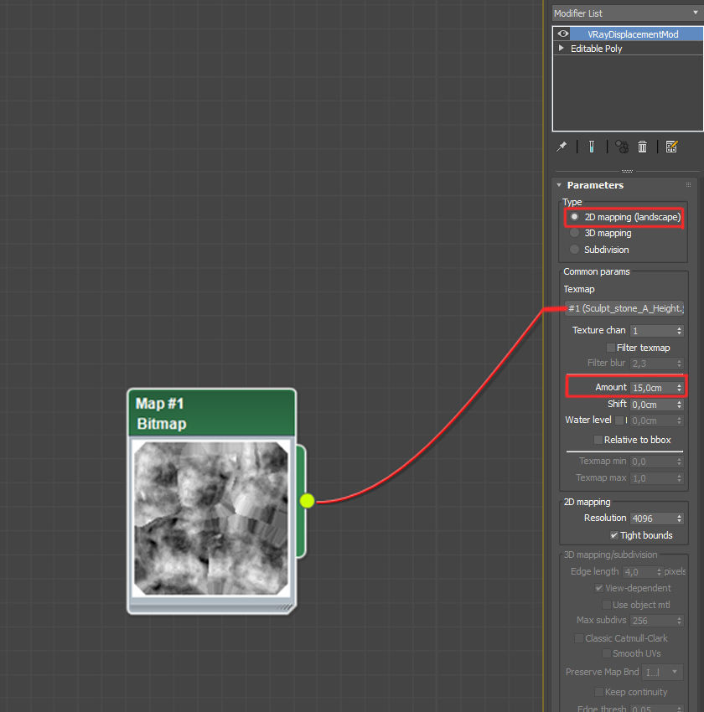Click the Texmap Sculpt_stone_A_Height button

pyautogui.click(x=624, y=308)
